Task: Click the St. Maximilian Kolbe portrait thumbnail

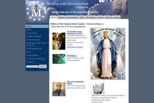Action: coord(59,89)
